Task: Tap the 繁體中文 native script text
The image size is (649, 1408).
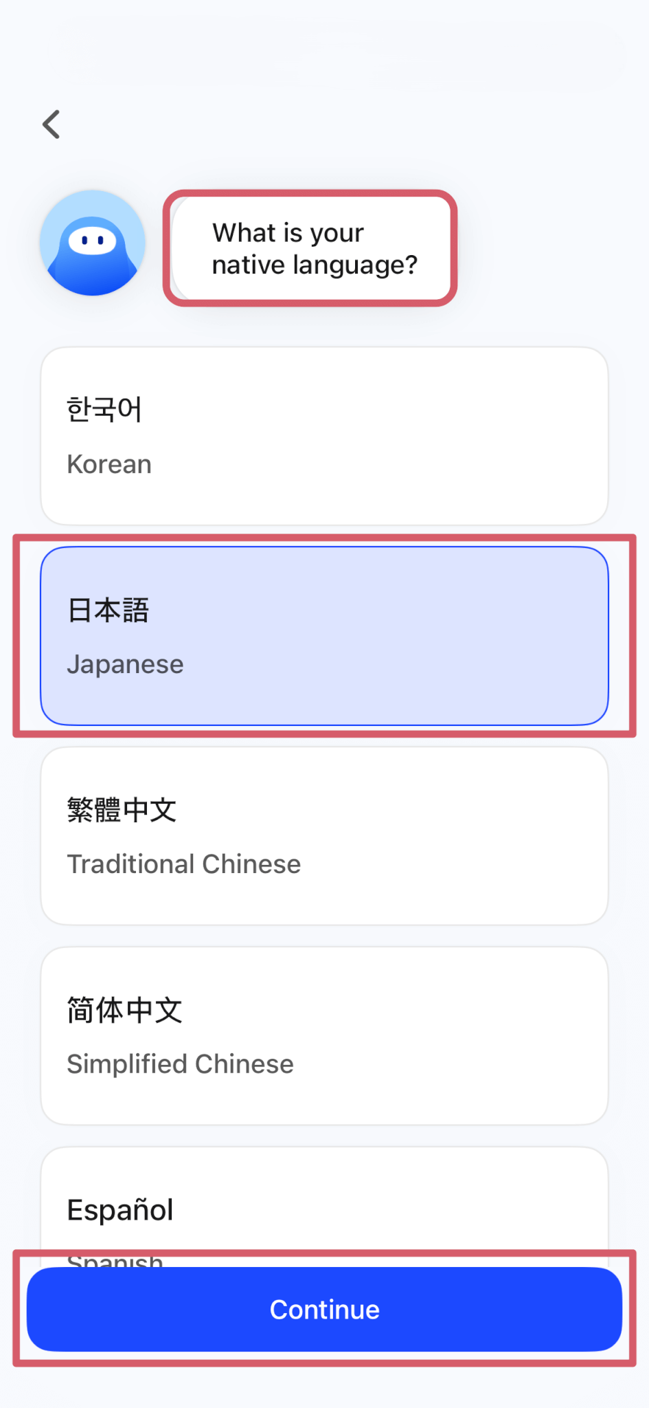Action: tap(122, 810)
